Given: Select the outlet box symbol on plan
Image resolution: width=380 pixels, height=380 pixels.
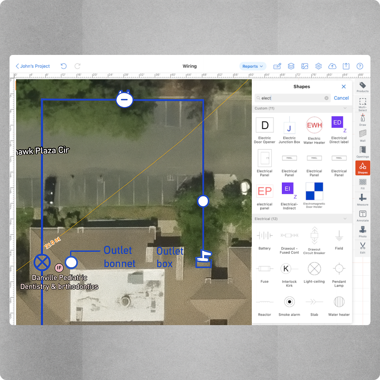Looking at the screenshot, I should [x=203, y=259].
